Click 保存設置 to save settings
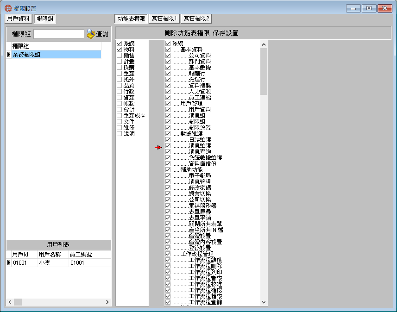This screenshot has height=312, width=397. pyautogui.click(x=226, y=33)
